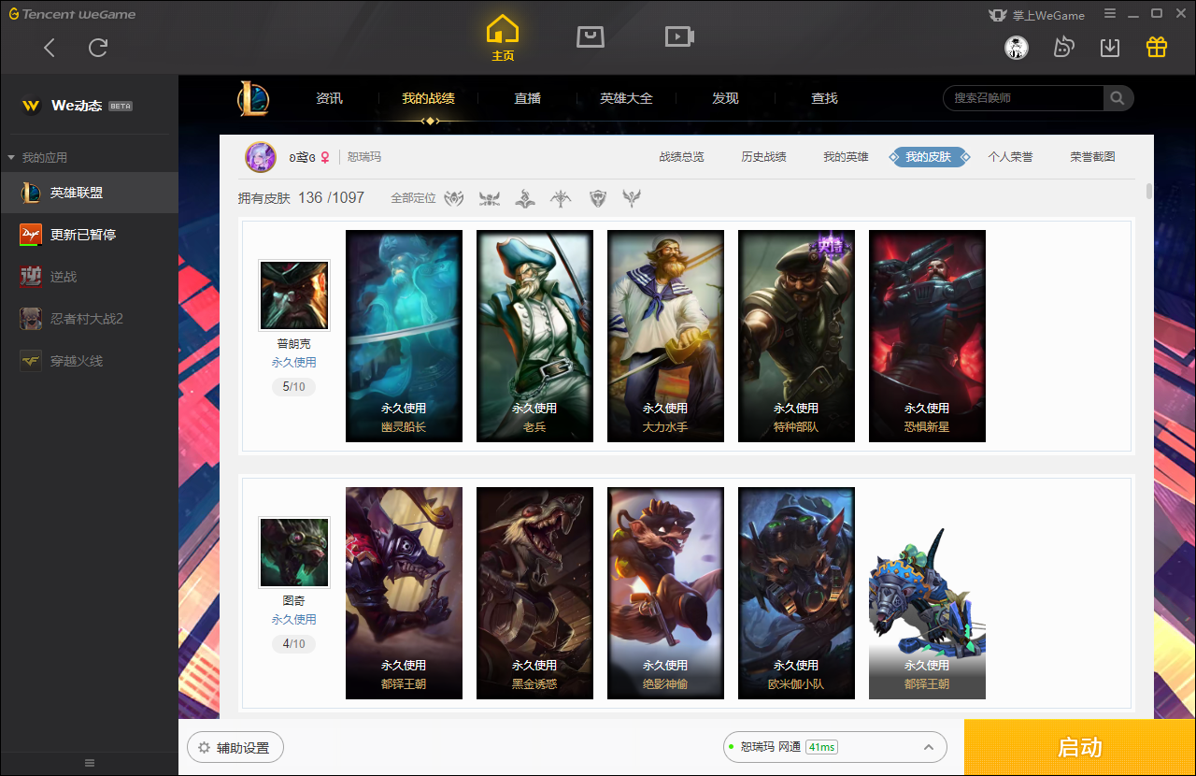The height and width of the screenshot is (776, 1196).
Task: Switch to the 我的战绩 tab
Action: coord(429,98)
